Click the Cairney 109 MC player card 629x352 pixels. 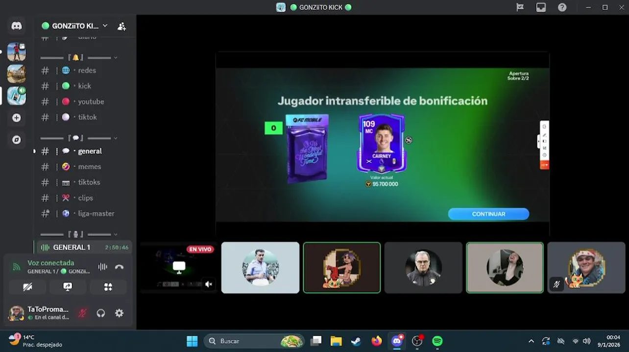382,143
